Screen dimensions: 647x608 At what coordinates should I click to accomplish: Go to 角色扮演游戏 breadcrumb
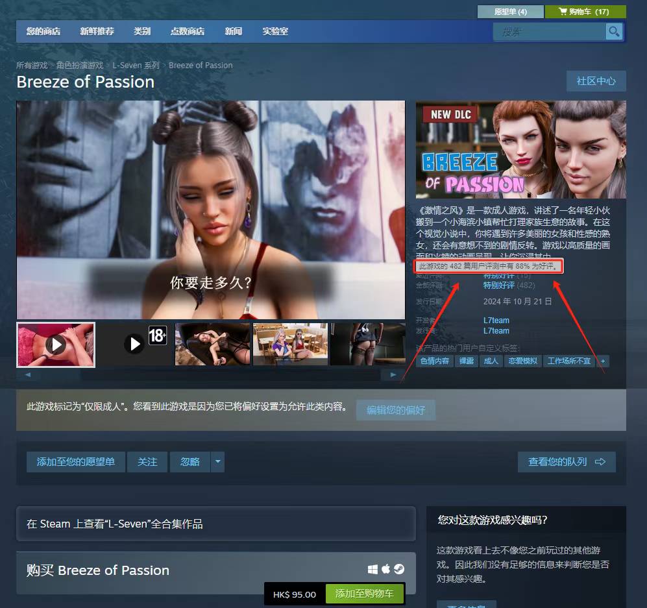coord(80,65)
